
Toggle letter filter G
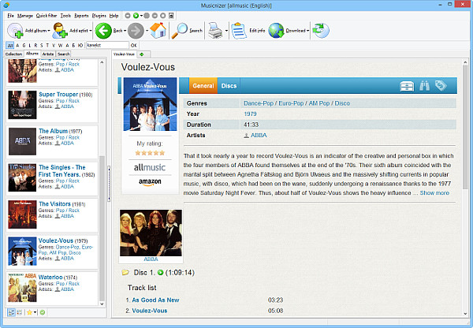click(x=24, y=45)
